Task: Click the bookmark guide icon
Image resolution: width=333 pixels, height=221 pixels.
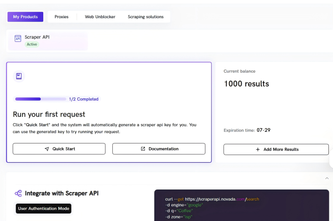Action: (x=19, y=76)
